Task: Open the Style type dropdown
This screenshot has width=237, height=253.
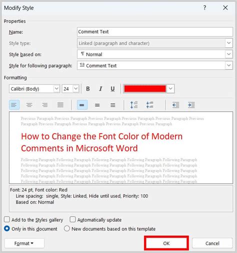Action: tap(229, 43)
